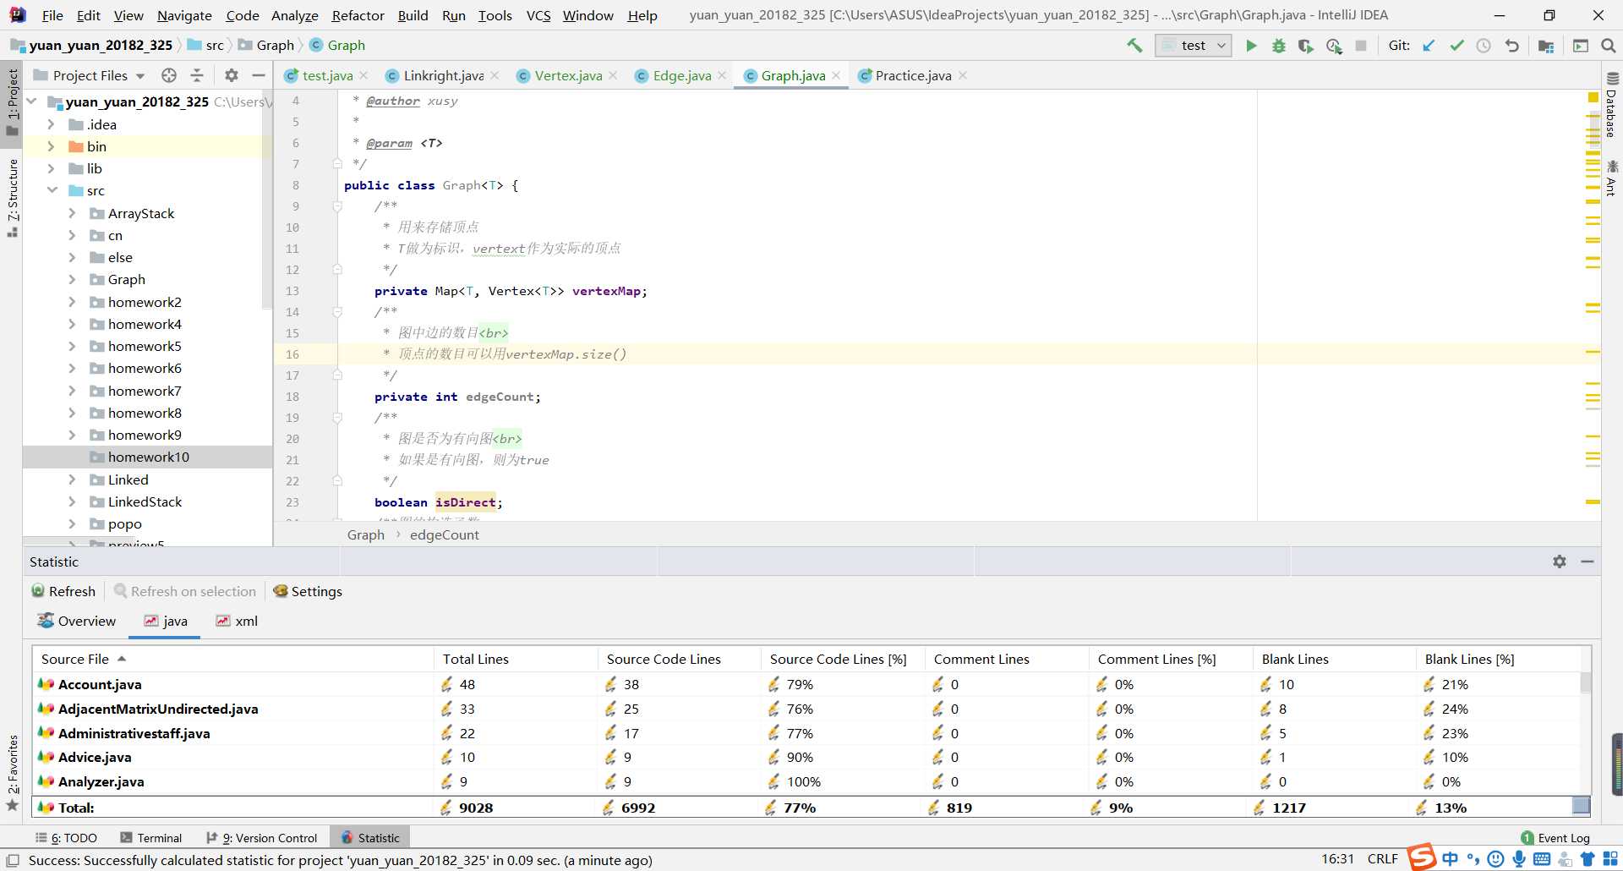Click the disabled Stop button
The height and width of the screenshot is (871, 1623).
pos(1361,46)
